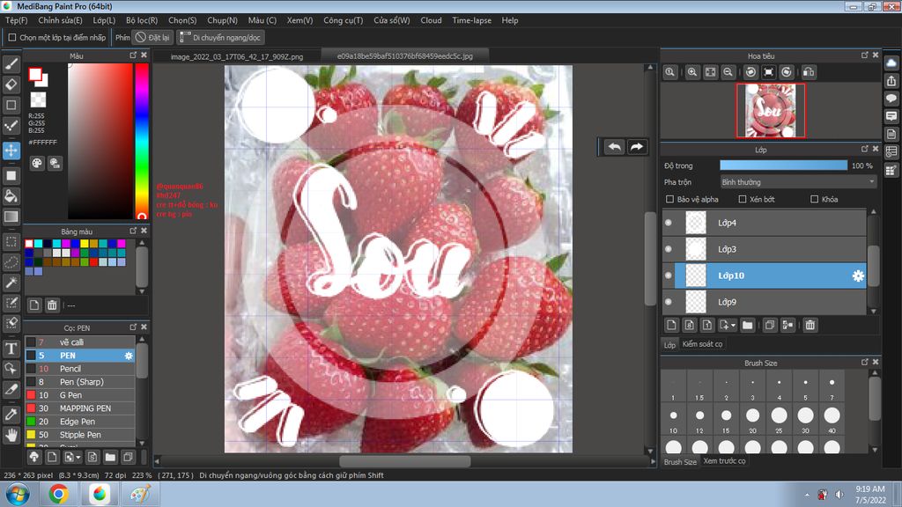Select the Pencil brush
The image size is (902, 507).
[80, 369]
